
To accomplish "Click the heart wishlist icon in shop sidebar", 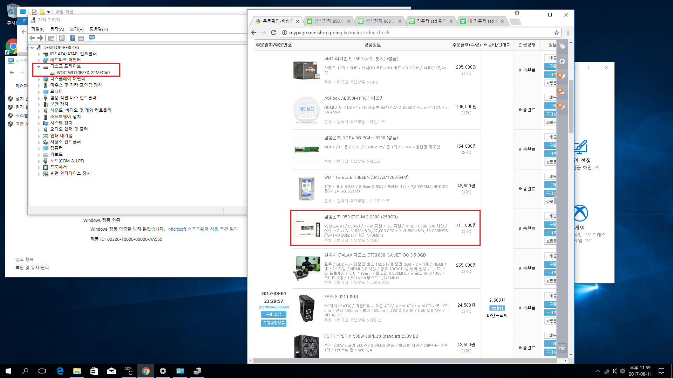I will (x=562, y=76).
